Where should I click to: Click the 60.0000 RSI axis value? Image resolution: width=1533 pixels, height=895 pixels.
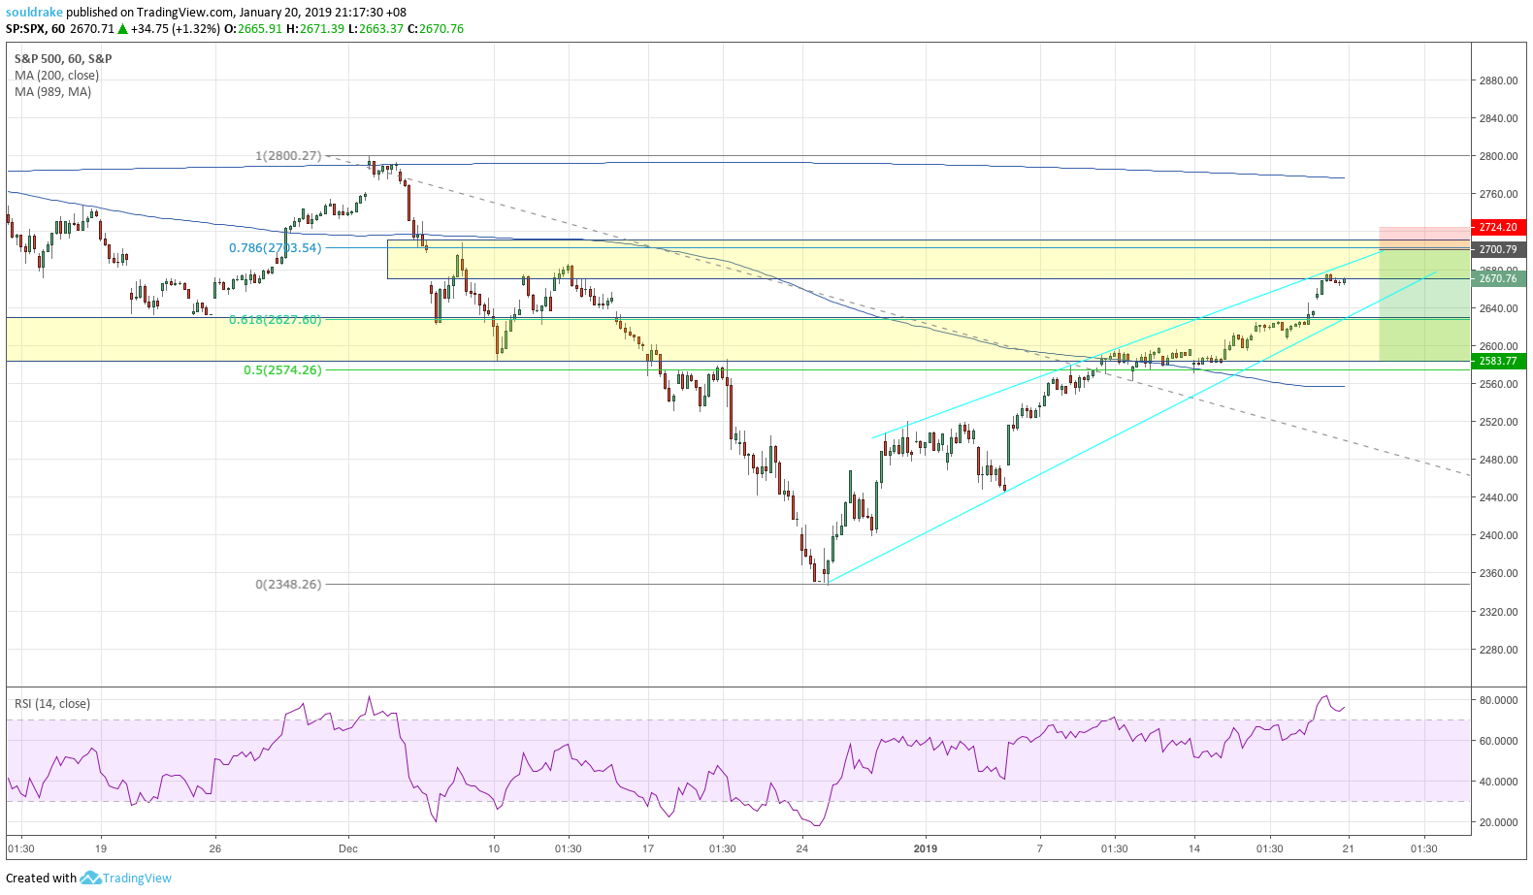pos(1499,741)
